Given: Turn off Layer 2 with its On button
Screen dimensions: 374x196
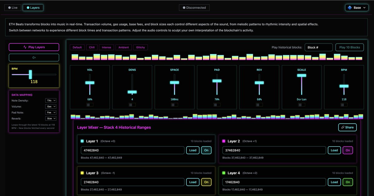Looking at the screenshot, I should tap(348, 150).
